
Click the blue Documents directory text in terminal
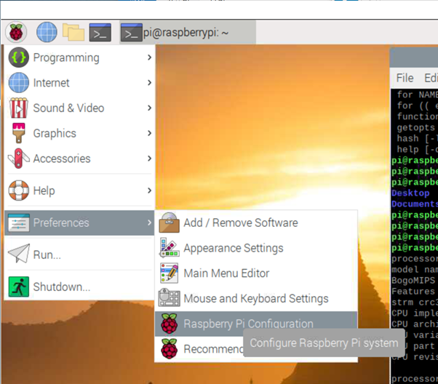point(415,204)
